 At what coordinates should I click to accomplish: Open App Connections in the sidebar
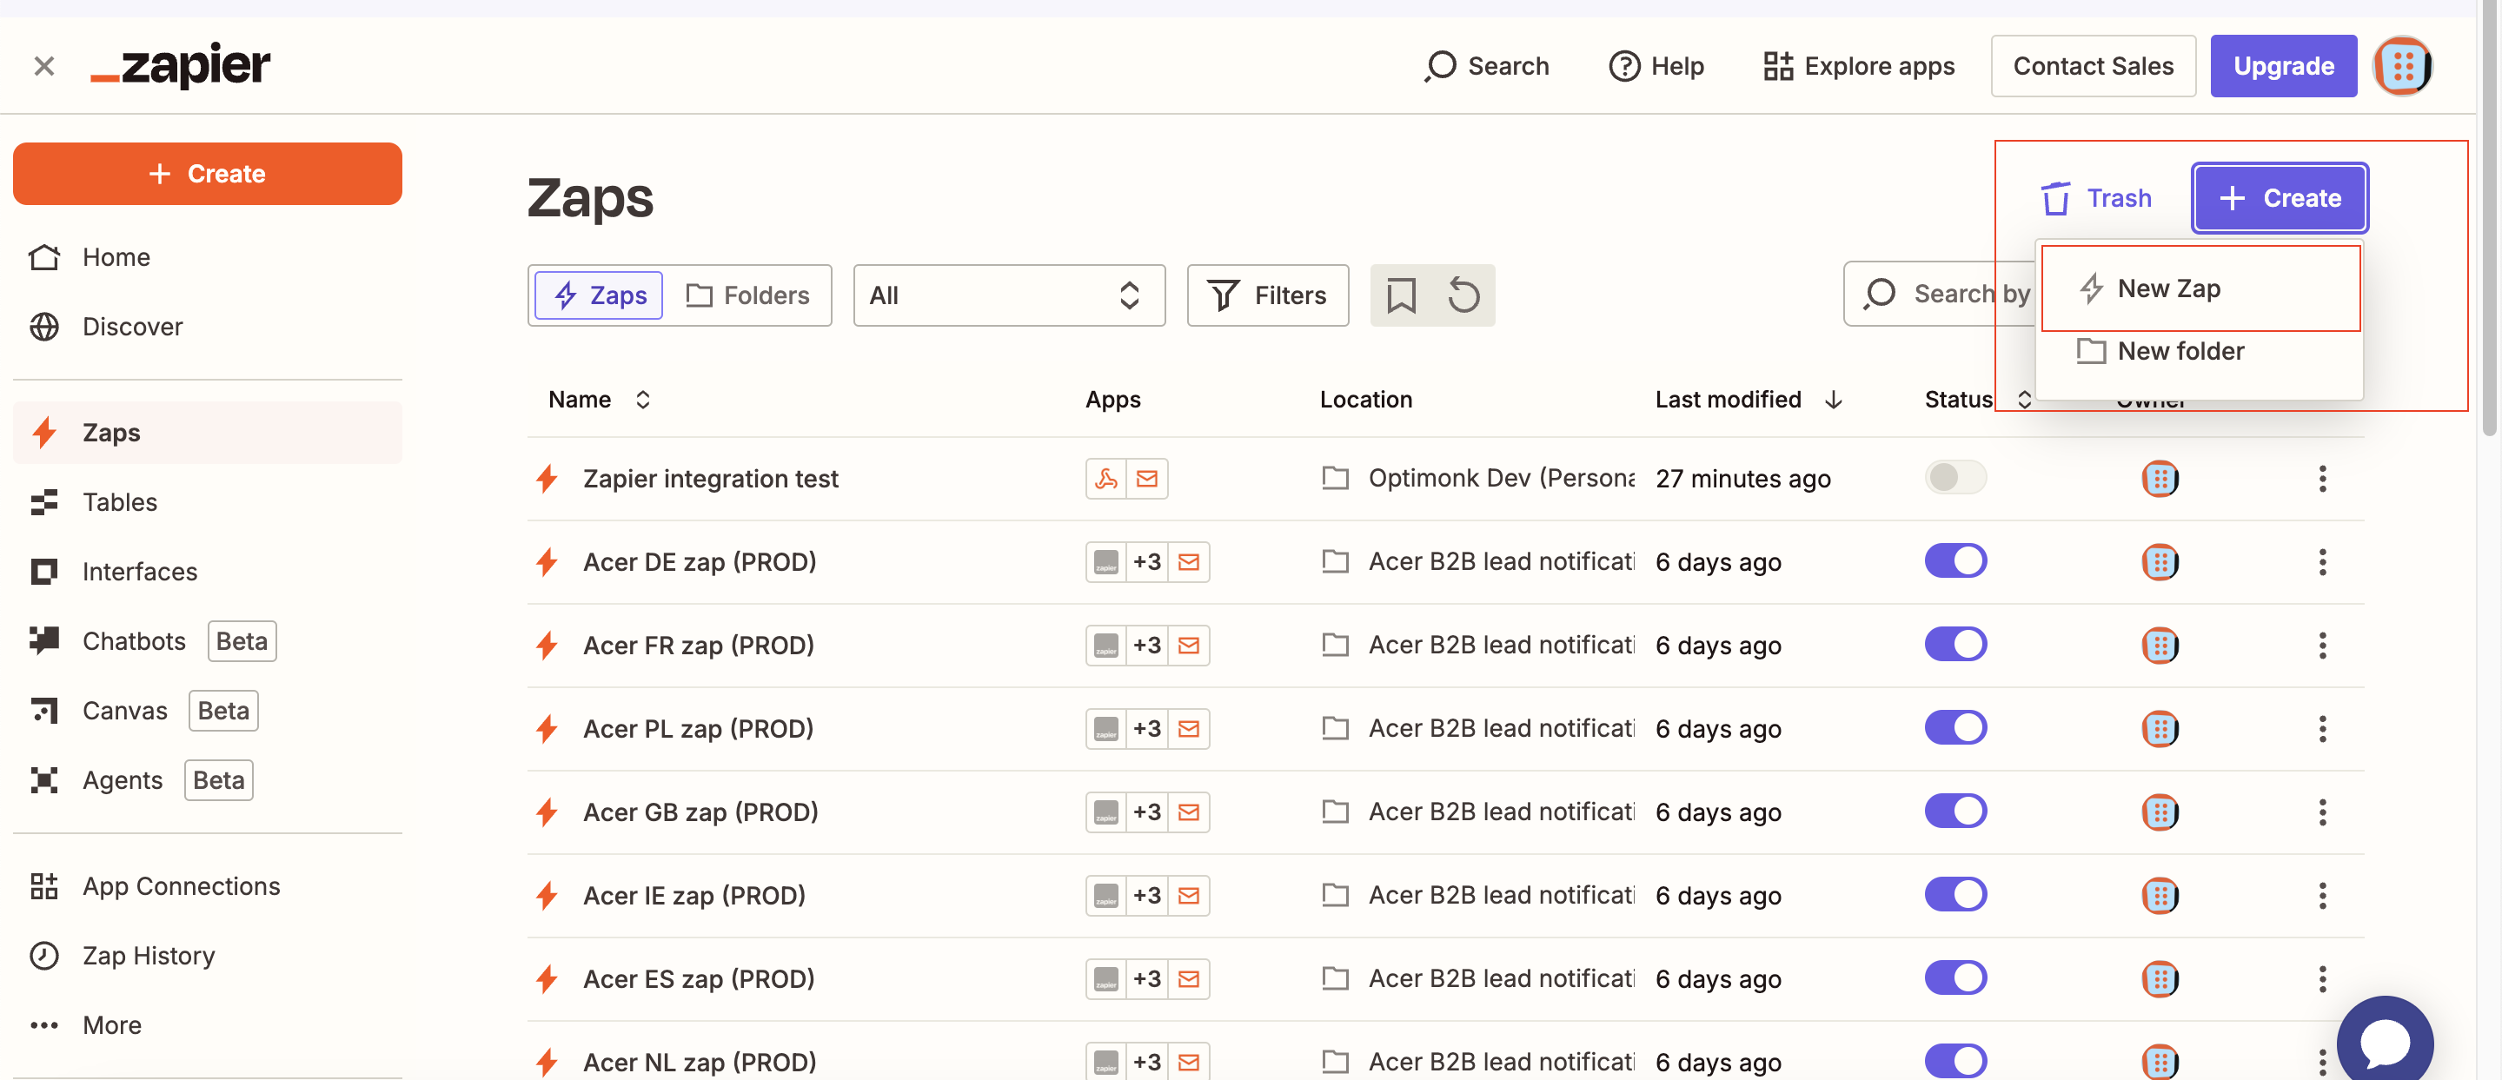point(207,887)
